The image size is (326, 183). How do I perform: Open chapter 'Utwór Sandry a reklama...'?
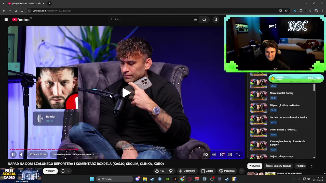coord(283,130)
